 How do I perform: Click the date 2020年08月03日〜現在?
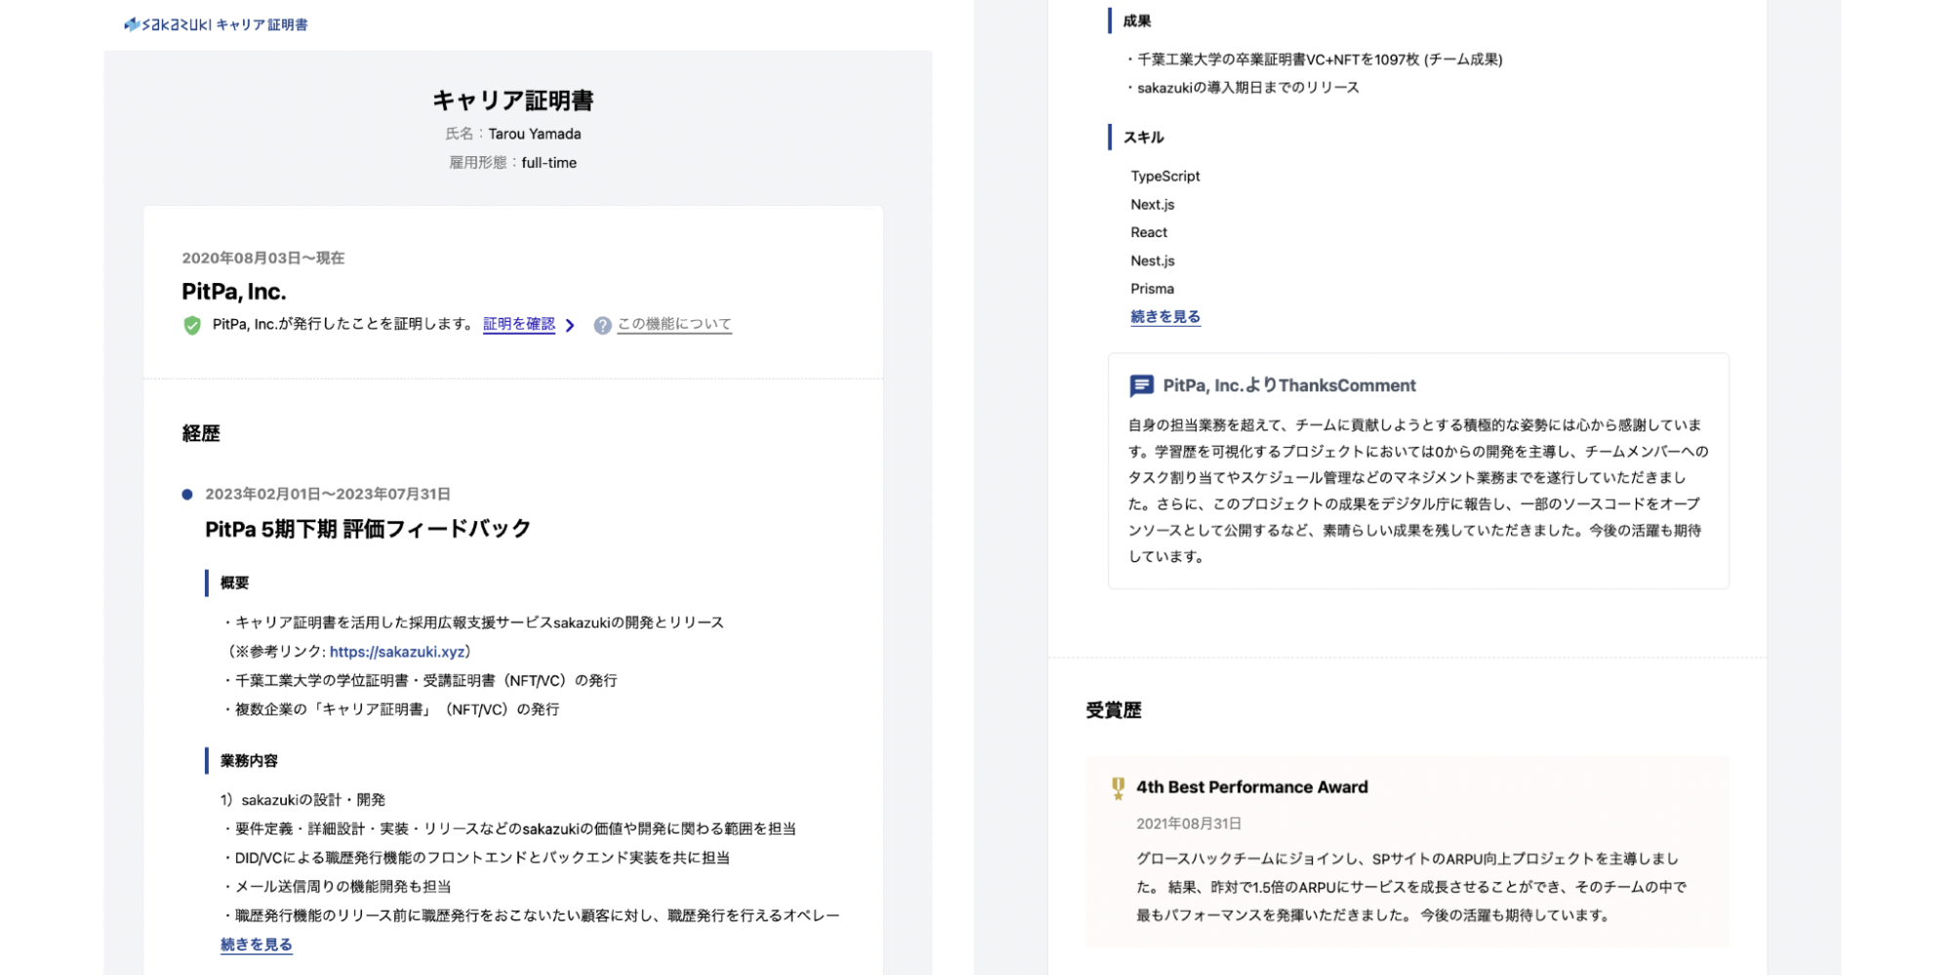point(264,259)
